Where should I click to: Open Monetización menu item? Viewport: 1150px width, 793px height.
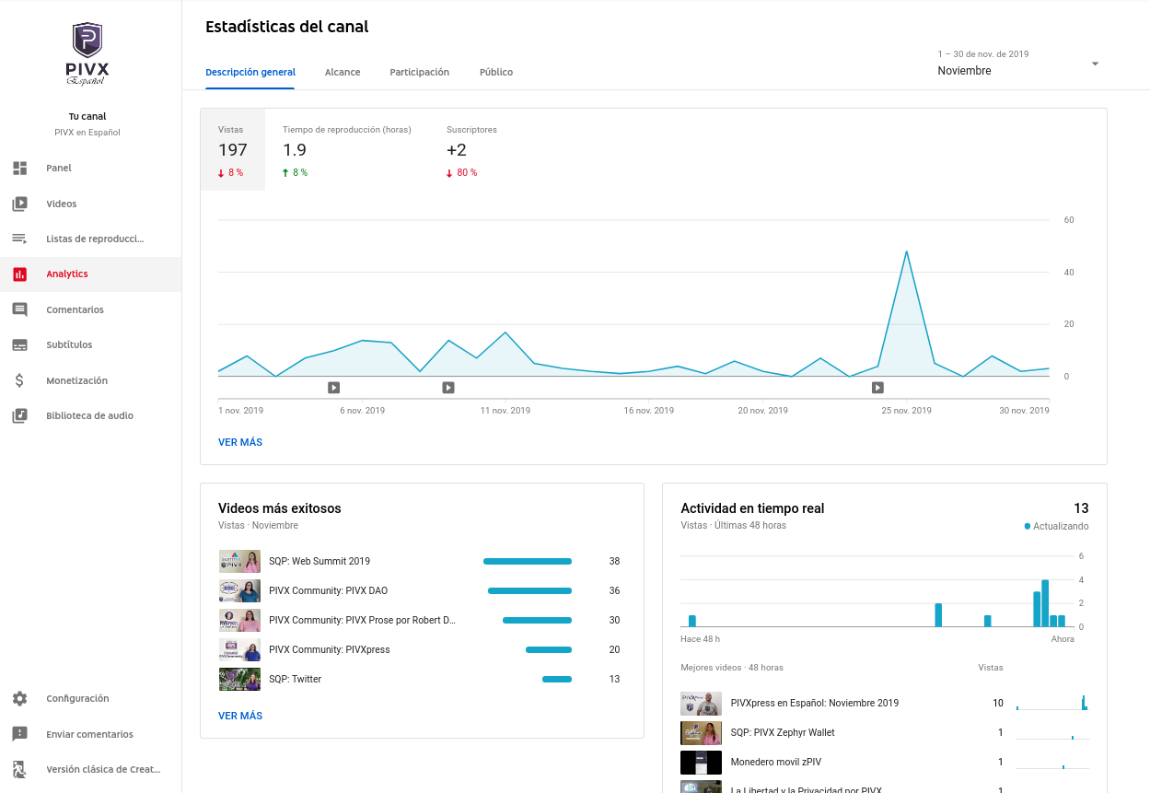pyautogui.click(x=90, y=380)
